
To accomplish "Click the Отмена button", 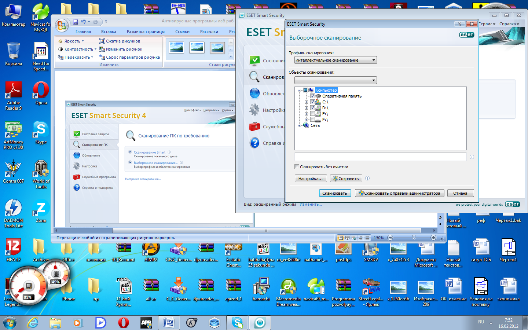I will [x=460, y=193].
